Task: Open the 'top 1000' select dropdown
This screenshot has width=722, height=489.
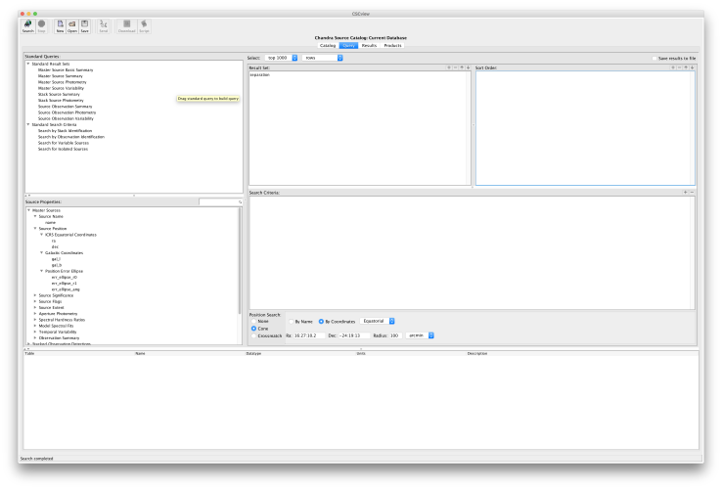Action: pos(282,58)
